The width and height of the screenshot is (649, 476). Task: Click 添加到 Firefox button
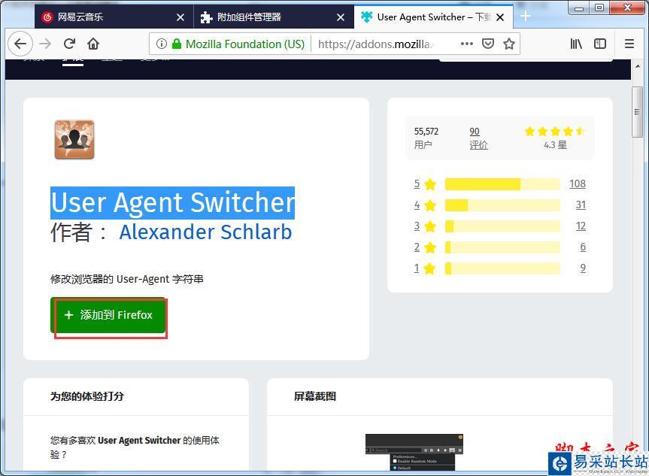(x=108, y=315)
